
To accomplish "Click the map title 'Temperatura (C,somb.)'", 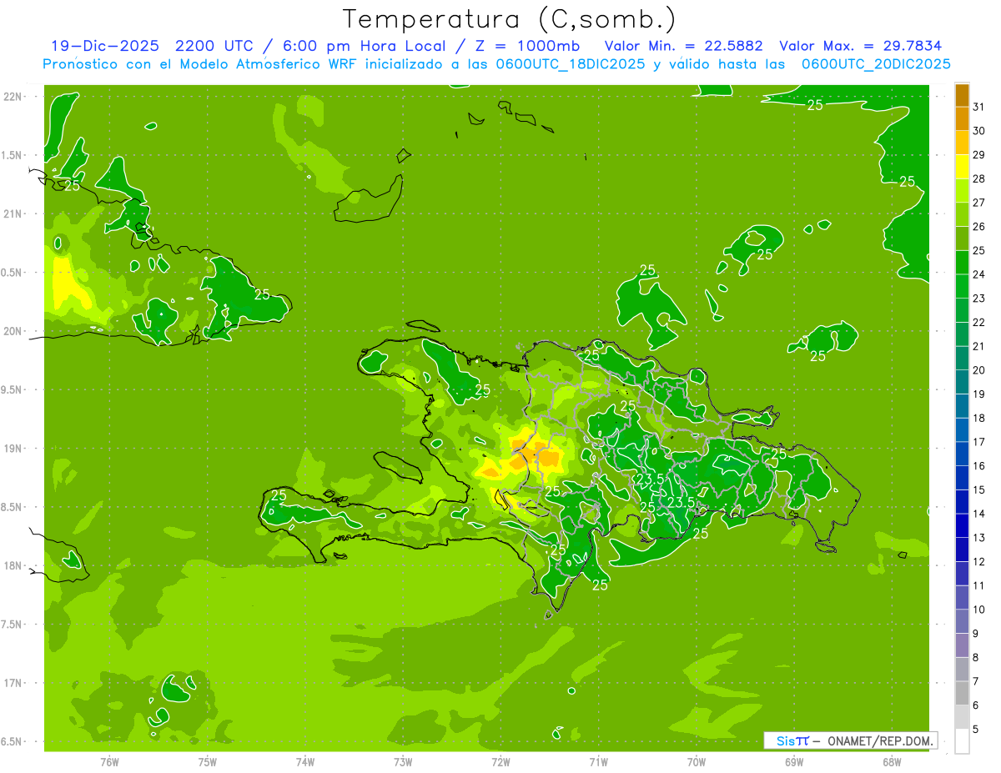I will coord(510,19).
